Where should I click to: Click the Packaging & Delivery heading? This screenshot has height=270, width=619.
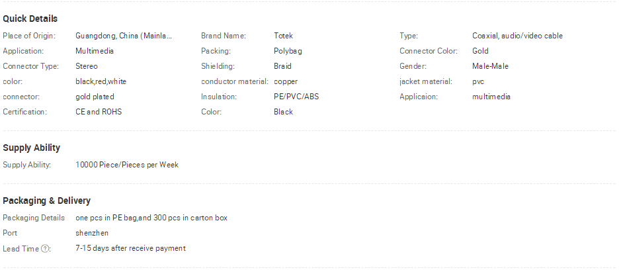[x=46, y=201]
